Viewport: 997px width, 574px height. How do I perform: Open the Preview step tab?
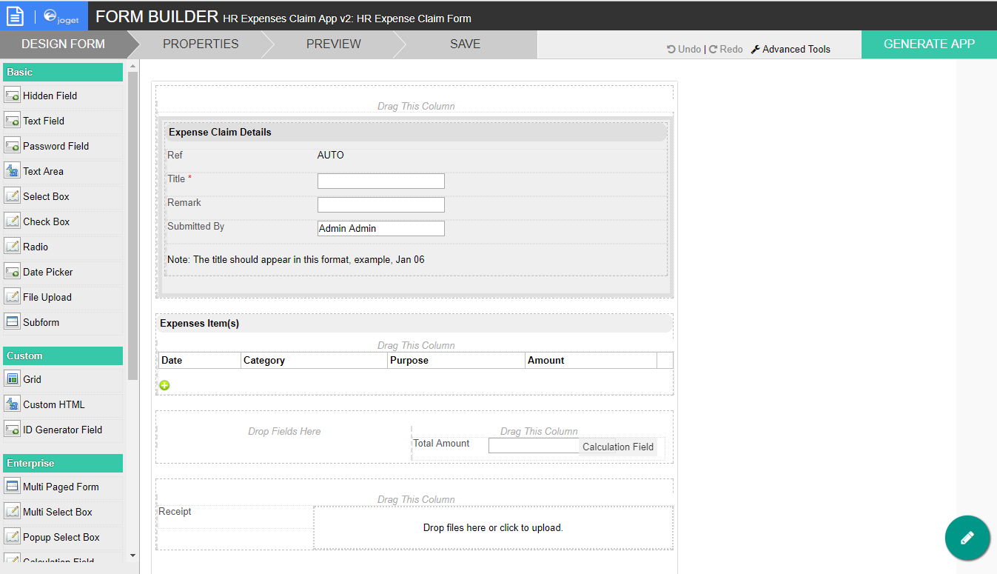(333, 44)
